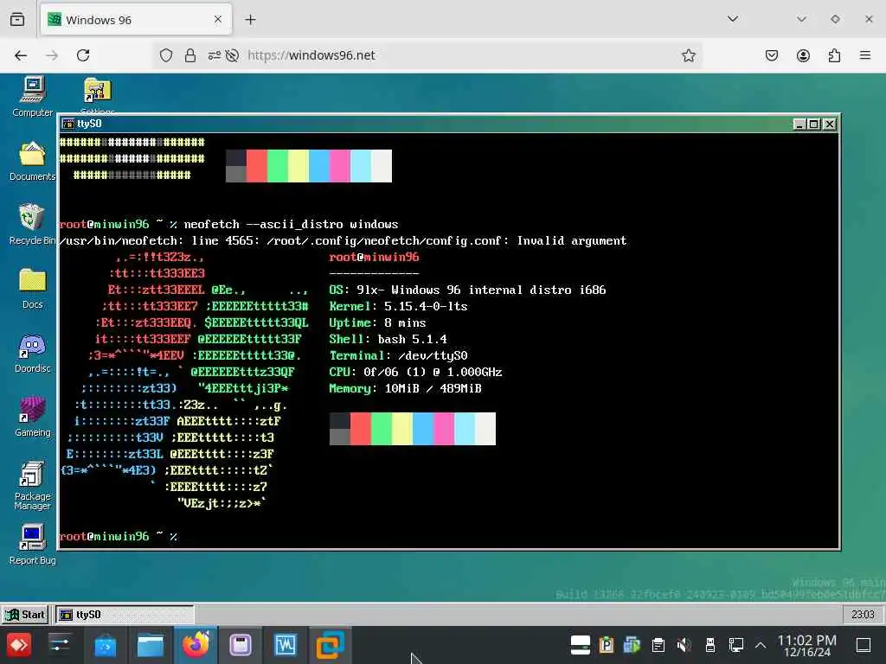The width and height of the screenshot is (886, 664).
Task: Open host clock showing 11:02 PM
Action: point(807,645)
